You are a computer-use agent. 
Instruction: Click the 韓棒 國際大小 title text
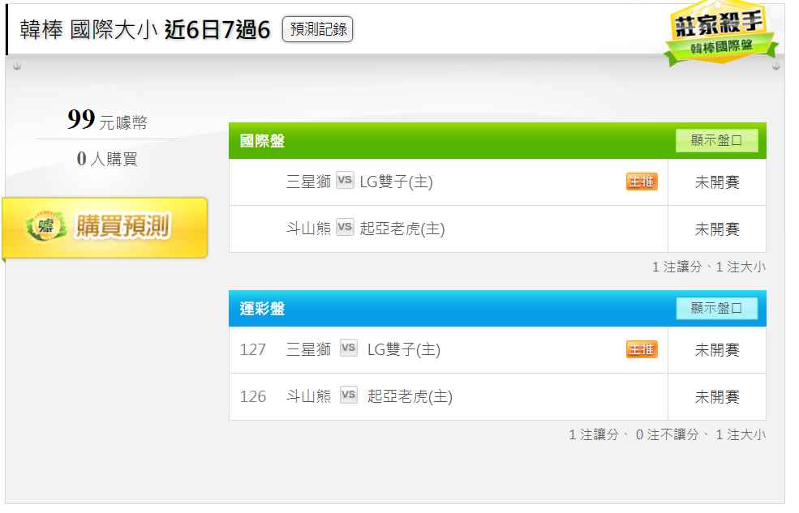(88, 30)
